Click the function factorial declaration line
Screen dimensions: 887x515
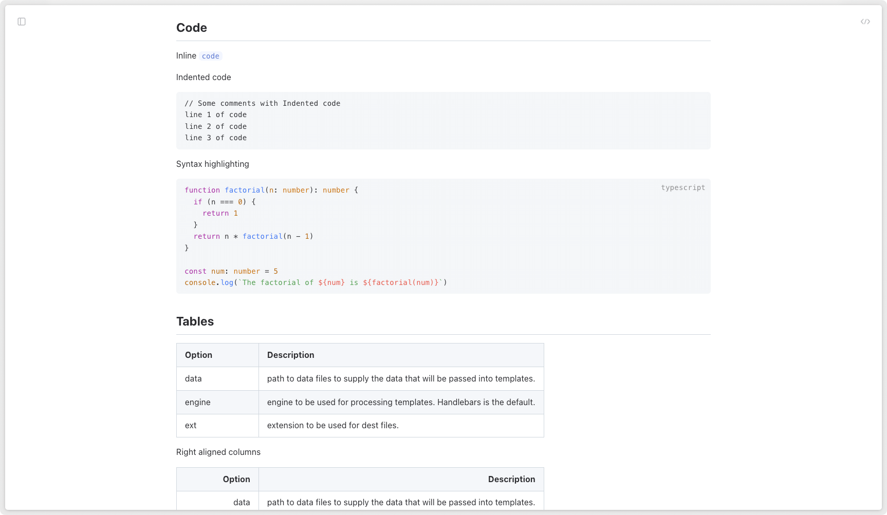point(271,190)
